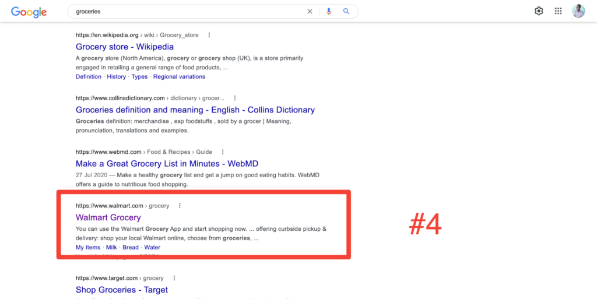Viewport: 597px width, 299px height.
Task: Open the Grocery store - Wikipedia result
Action: (x=125, y=47)
